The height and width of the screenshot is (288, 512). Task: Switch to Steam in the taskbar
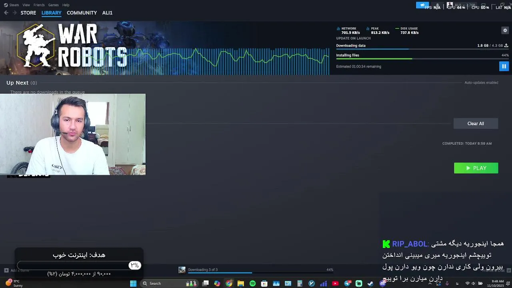pos(370,284)
